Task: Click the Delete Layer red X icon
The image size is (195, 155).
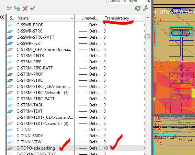Action: [x=25, y=8]
